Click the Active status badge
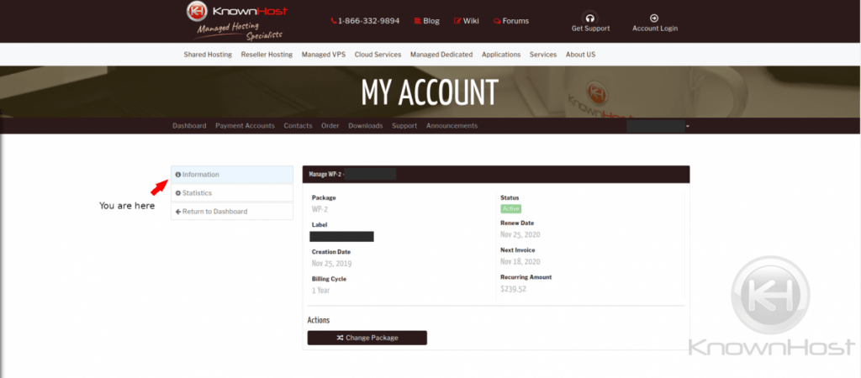 [x=510, y=209]
